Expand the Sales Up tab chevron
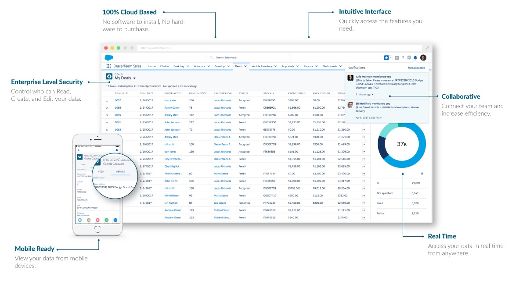 pos(229,66)
